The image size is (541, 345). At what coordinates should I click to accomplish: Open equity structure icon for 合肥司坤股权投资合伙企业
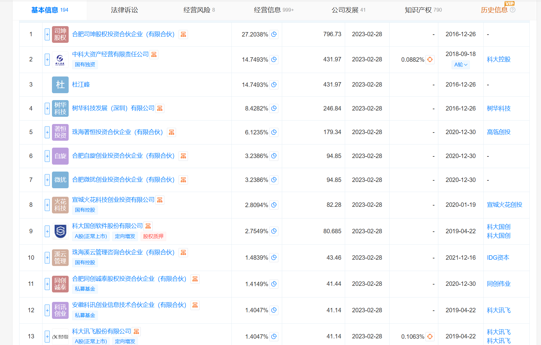click(183, 34)
